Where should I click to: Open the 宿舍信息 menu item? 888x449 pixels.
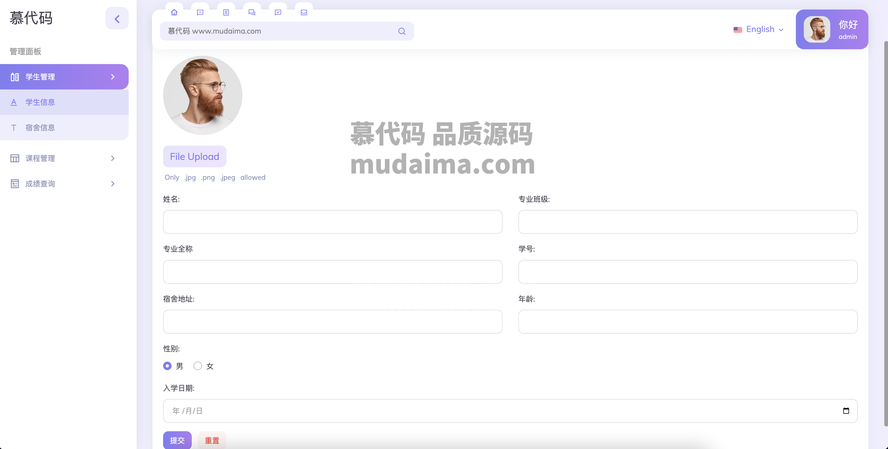[64, 128]
